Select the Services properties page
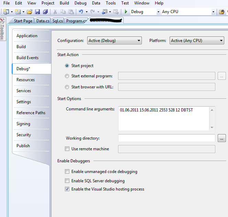This screenshot has height=217, width=228. point(31,91)
